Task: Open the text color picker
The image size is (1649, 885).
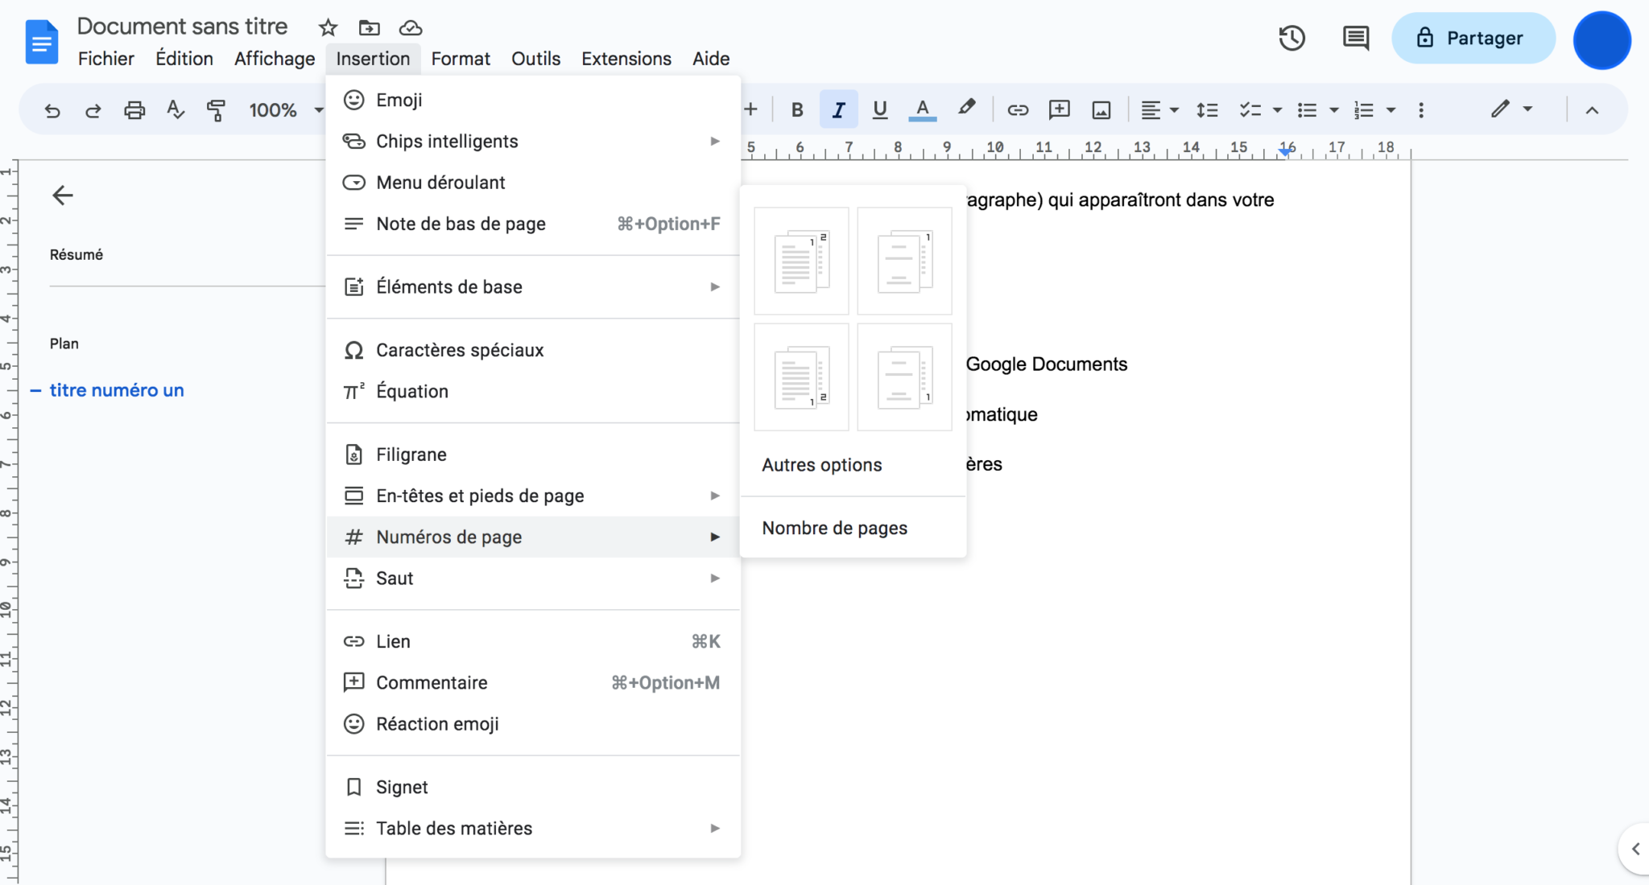Action: (x=922, y=109)
